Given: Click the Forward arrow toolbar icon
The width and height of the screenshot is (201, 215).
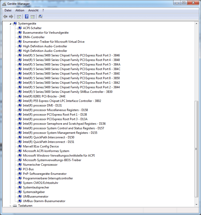Looking at the screenshot, I should click(x=11, y=17).
